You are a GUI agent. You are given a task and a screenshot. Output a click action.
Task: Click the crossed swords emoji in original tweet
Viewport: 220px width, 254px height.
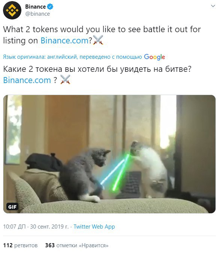[x=98, y=40]
